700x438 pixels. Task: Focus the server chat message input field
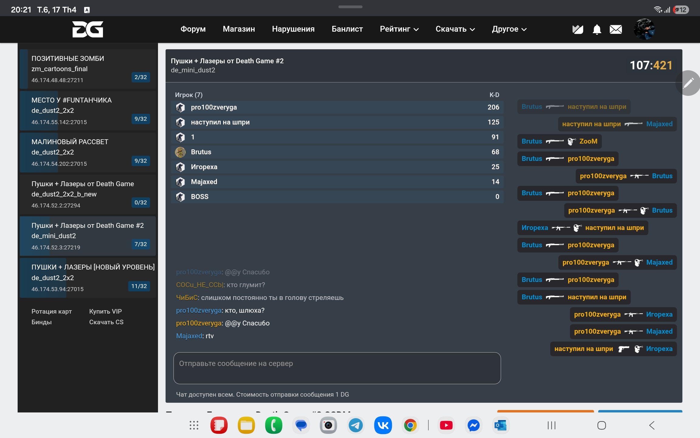tap(337, 368)
